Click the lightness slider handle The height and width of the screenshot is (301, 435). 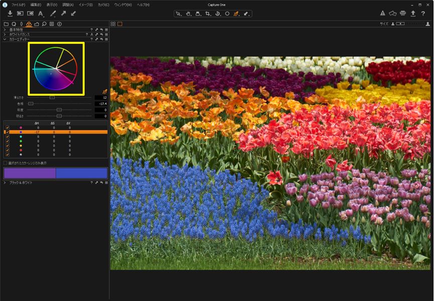[x=59, y=116]
